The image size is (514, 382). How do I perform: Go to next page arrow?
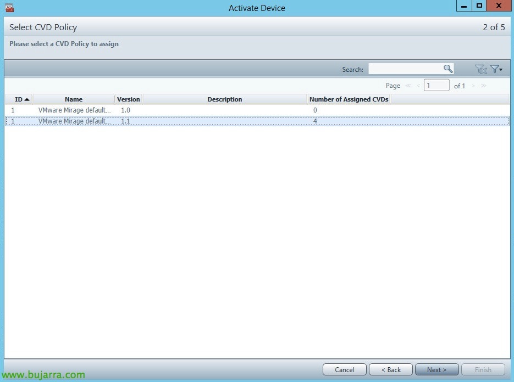pyautogui.click(x=473, y=86)
